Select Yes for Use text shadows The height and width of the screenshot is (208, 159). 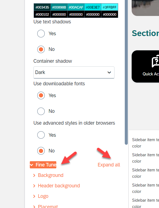click(x=41, y=34)
